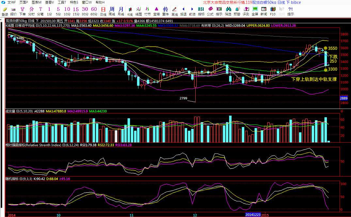Click the 下穿上轨到达中轨支撑 chart annotation

[x=314, y=79]
